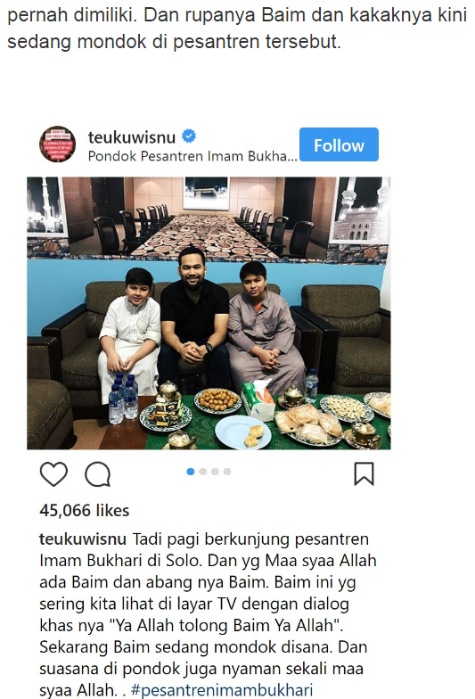
Task: Select the first carousel dot indicator
Action: 191,472
